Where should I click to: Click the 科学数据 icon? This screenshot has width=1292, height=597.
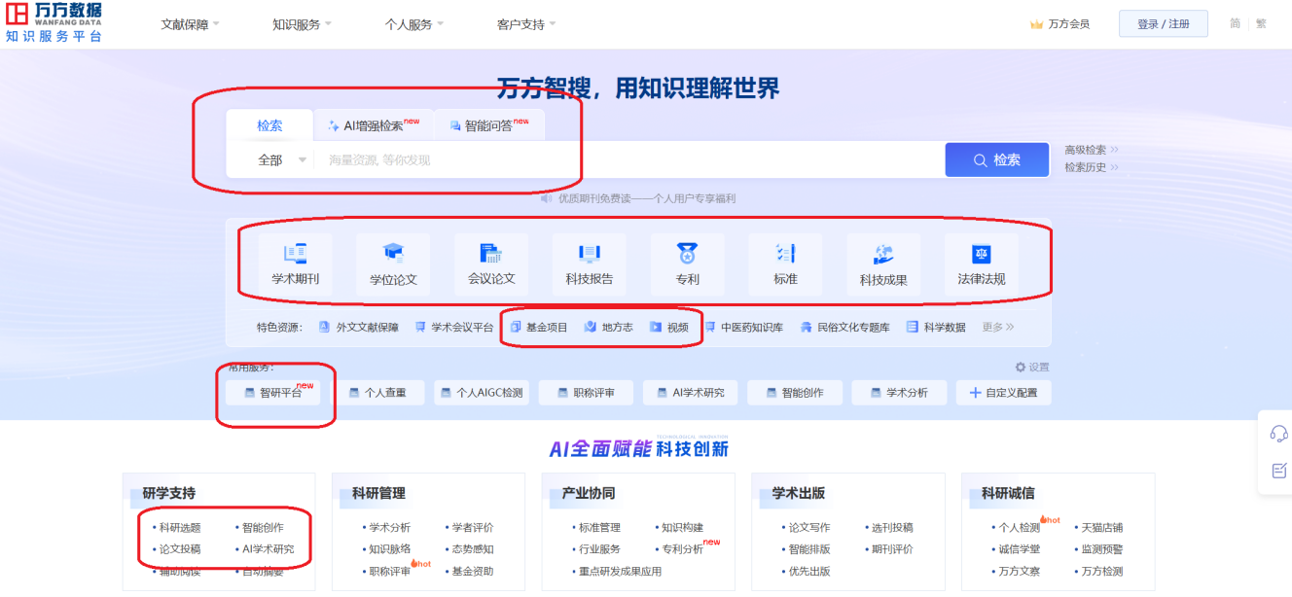913,328
